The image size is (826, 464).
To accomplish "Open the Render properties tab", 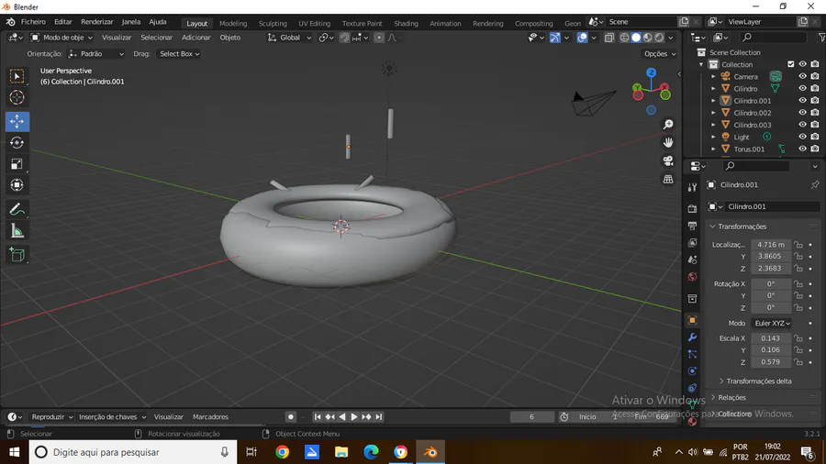I will 692,208.
